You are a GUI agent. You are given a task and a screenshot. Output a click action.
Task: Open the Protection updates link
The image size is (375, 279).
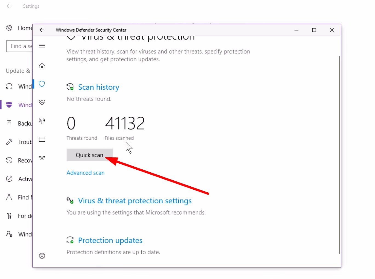pos(110,240)
